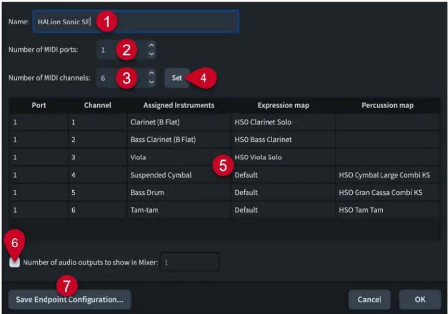Click empty percussion map cell for Clarinet row
The height and width of the screenshot is (314, 448).
point(387,122)
